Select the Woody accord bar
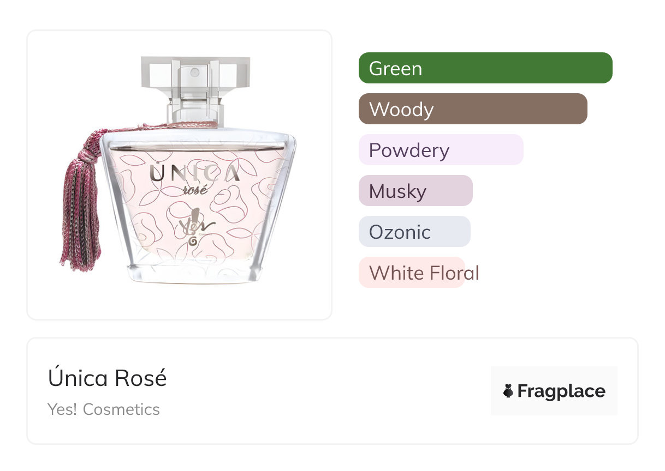 coord(472,109)
